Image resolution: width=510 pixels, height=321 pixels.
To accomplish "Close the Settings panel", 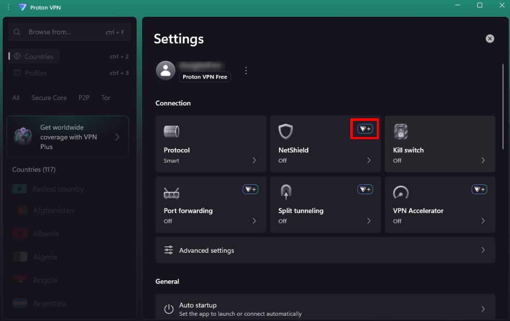I will pos(490,39).
